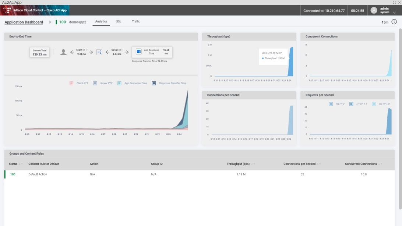The image size is (402, 226).
Task: Switch to the Traffic tab
Action: coord(136,21)
